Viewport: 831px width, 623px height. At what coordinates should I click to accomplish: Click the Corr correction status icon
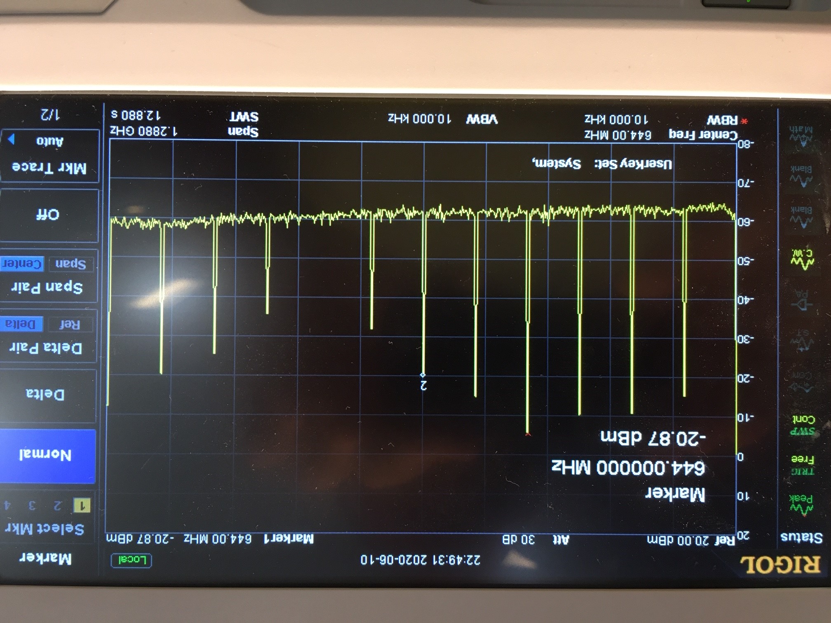pyautogui.click(x=801, y=381)
